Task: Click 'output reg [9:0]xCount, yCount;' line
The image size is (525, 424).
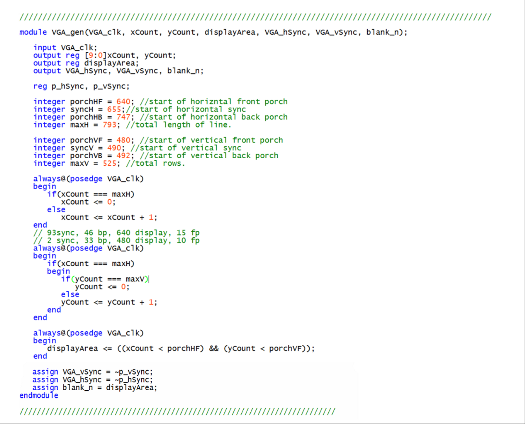Action: tap(104, 55)
